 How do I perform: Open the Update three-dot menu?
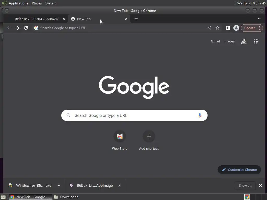tap(259, 28)
